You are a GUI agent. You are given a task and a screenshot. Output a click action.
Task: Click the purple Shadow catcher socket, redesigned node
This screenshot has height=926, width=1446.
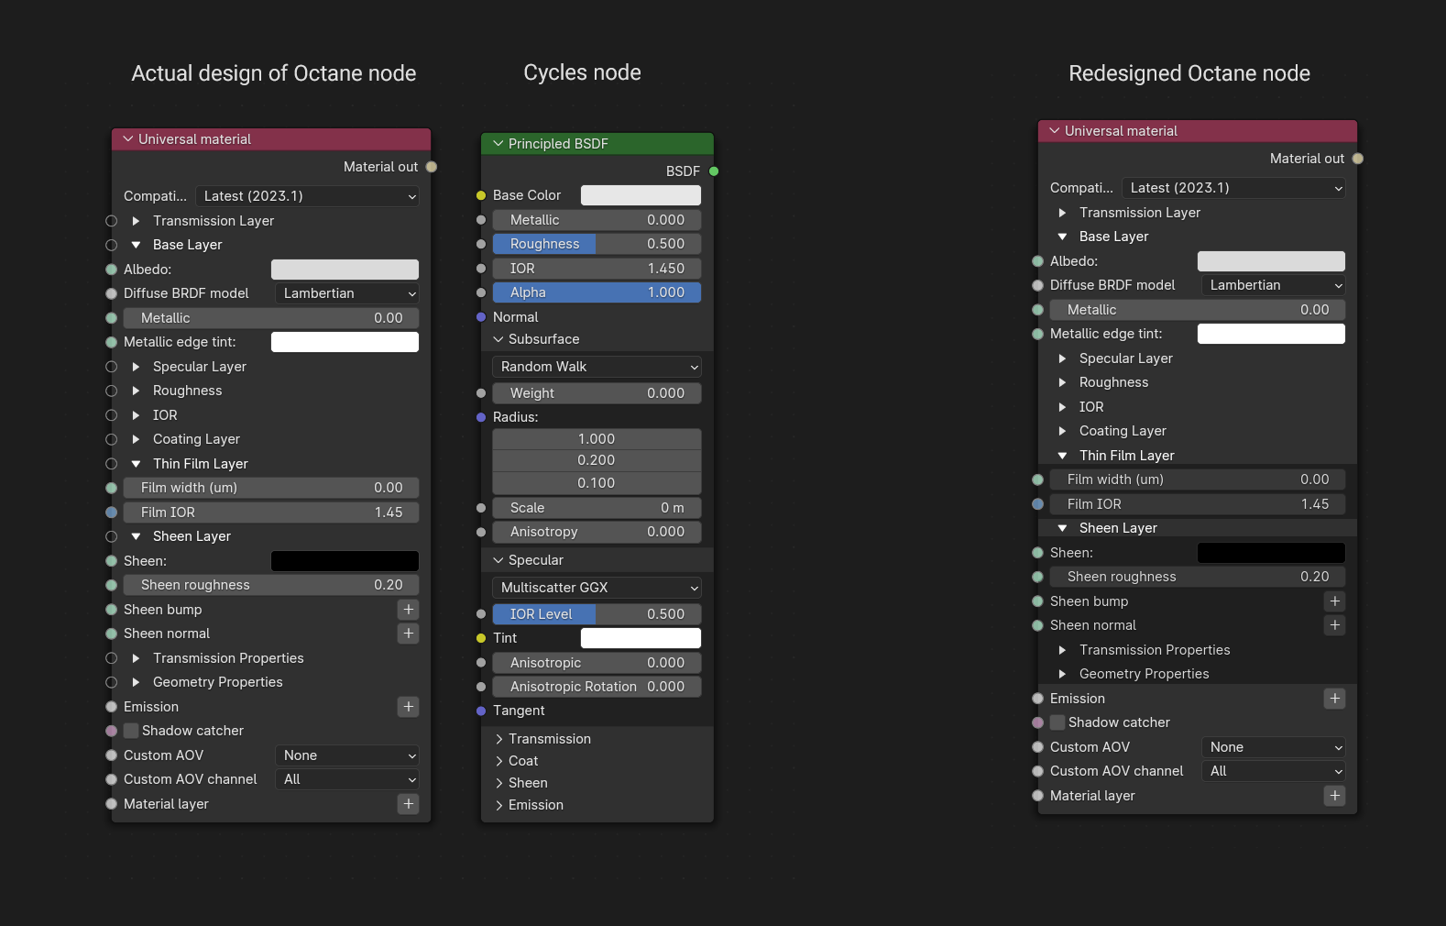[x=1038, y=722]
